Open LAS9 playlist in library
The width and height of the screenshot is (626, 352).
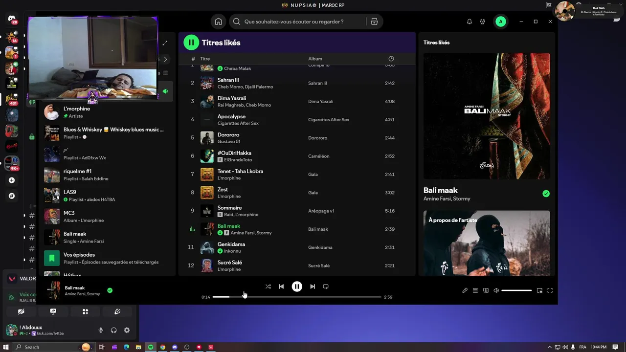tap(107, 196)
